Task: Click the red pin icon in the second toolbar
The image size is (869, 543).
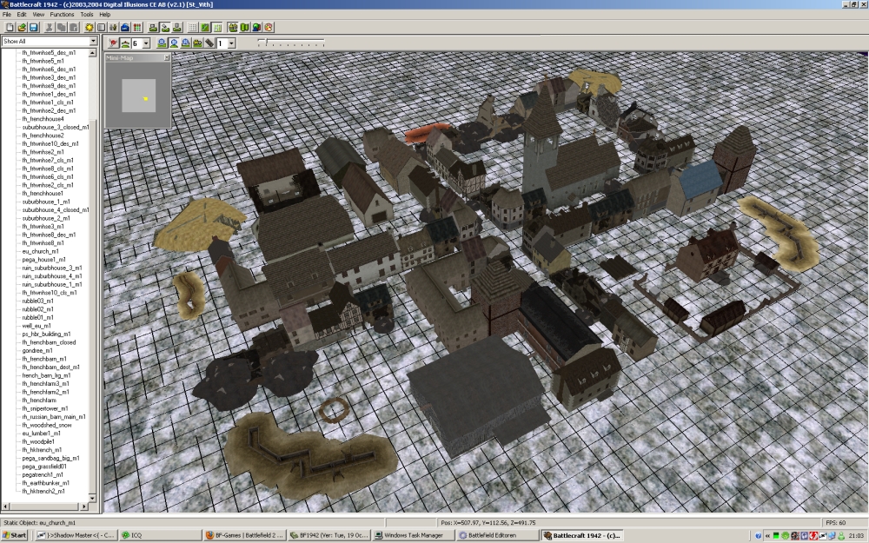Action: tap(113, 43)
